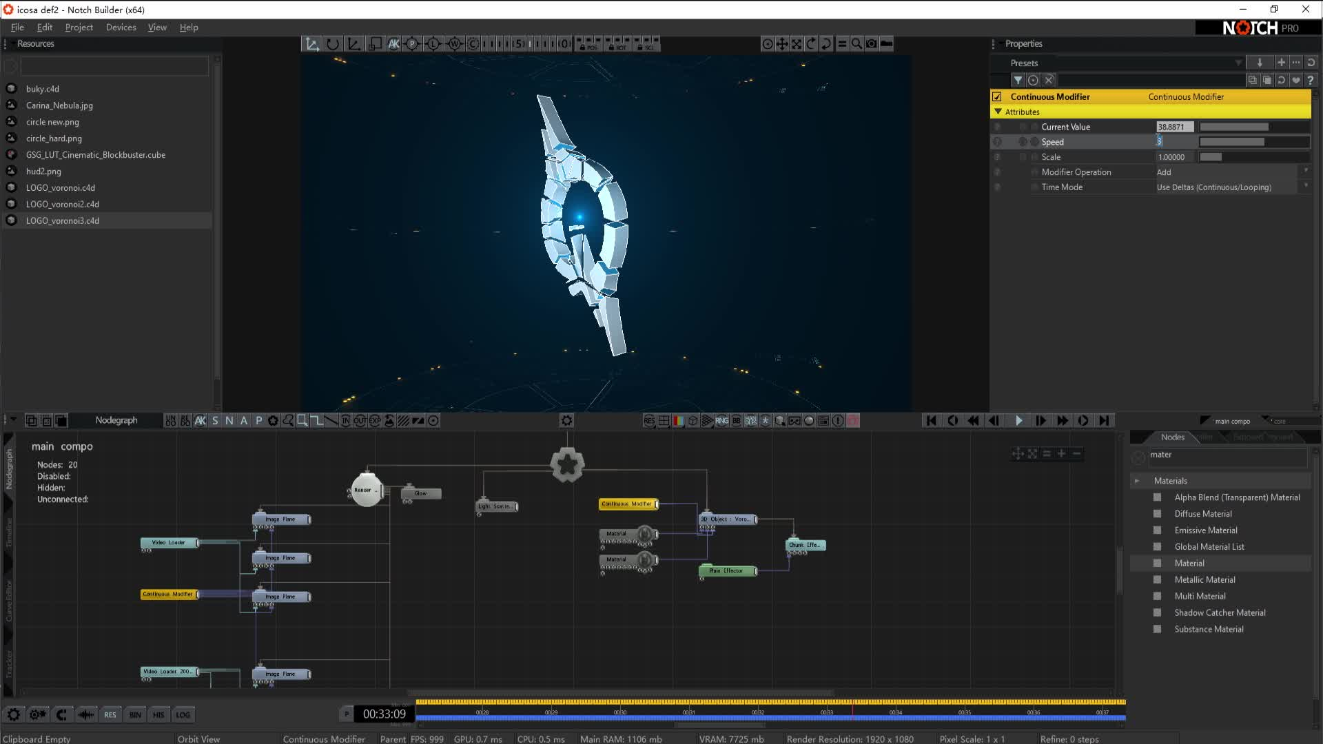1323x744 pixels.
Task: Select Emissive Material in Nodes list
Action: (1206, 530)
